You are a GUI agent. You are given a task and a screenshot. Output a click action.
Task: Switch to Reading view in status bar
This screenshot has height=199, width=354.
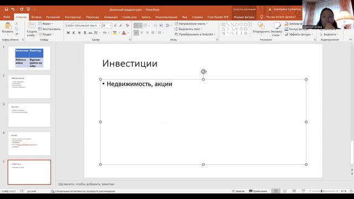pyautogui.click(x=294, y=191)
